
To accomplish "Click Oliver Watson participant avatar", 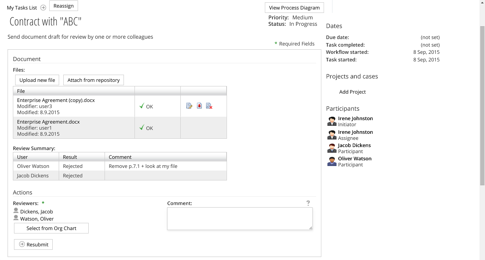I will [332, 161].
